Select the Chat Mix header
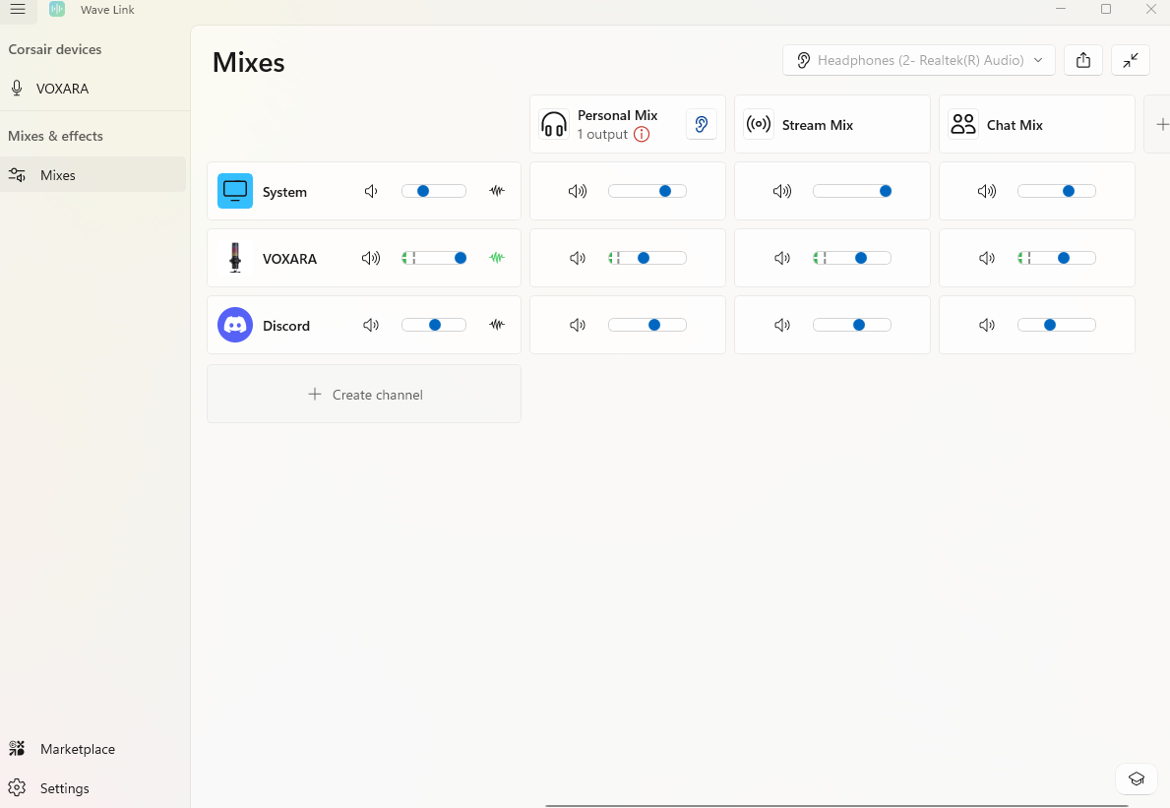The width and height of the screenshot is (1170, 808). 1036,125
